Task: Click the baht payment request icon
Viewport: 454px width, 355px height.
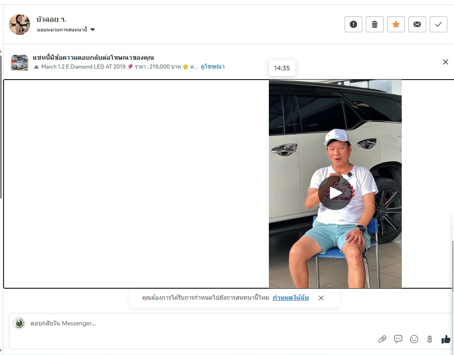Action: click(x=430, y=339)
